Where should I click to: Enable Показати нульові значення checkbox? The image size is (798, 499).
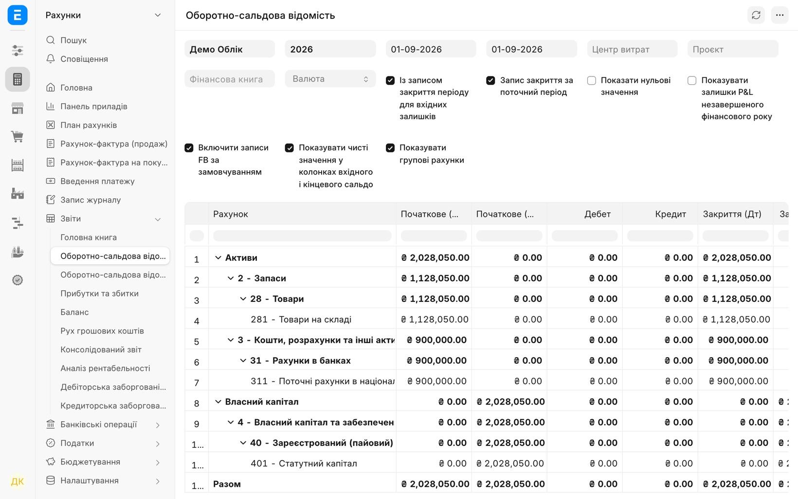tap(592, 80)
